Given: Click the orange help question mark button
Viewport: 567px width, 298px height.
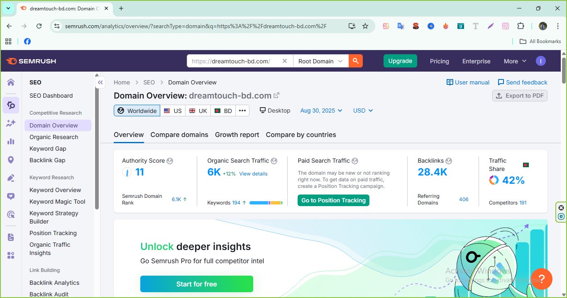Looking at the screenshot, I should coord(542,279).
